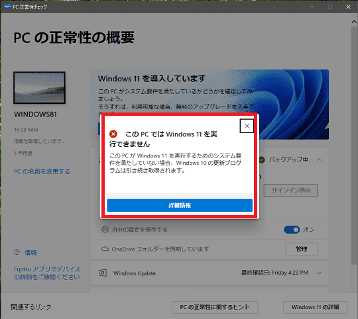Open the Fujitsu アプリ device details link
This screenshot has width=358, height=319.
(47, 273)
